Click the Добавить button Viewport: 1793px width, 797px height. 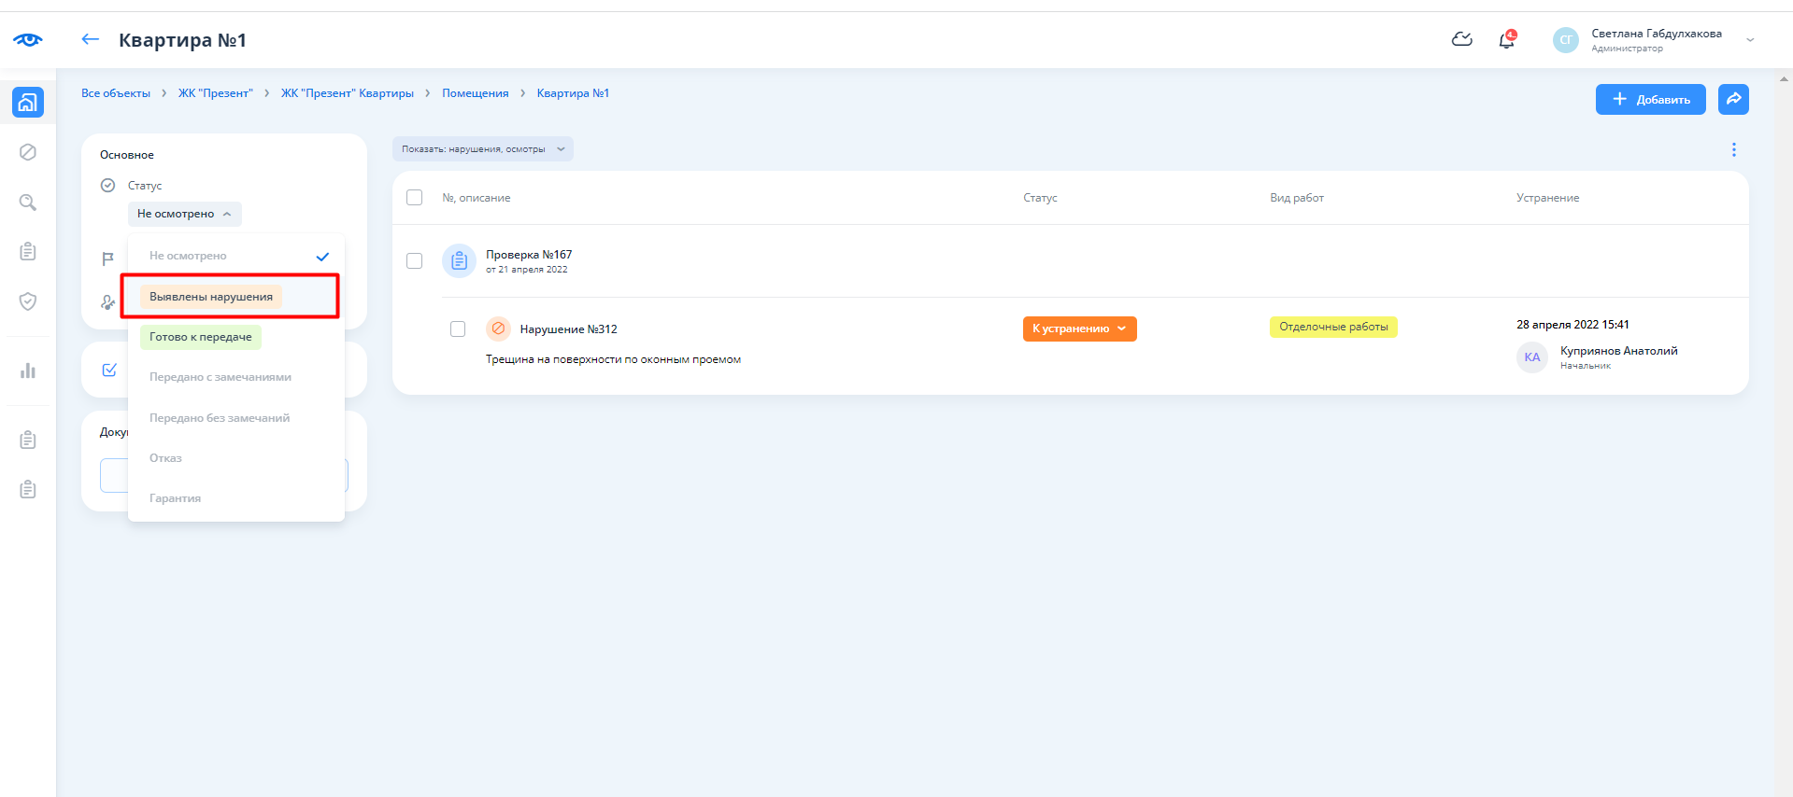[x=1650, y=99]
